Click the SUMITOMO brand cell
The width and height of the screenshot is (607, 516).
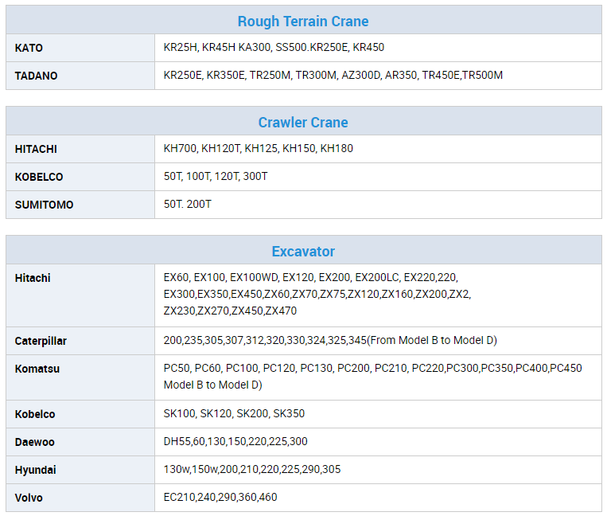point(80,205)
